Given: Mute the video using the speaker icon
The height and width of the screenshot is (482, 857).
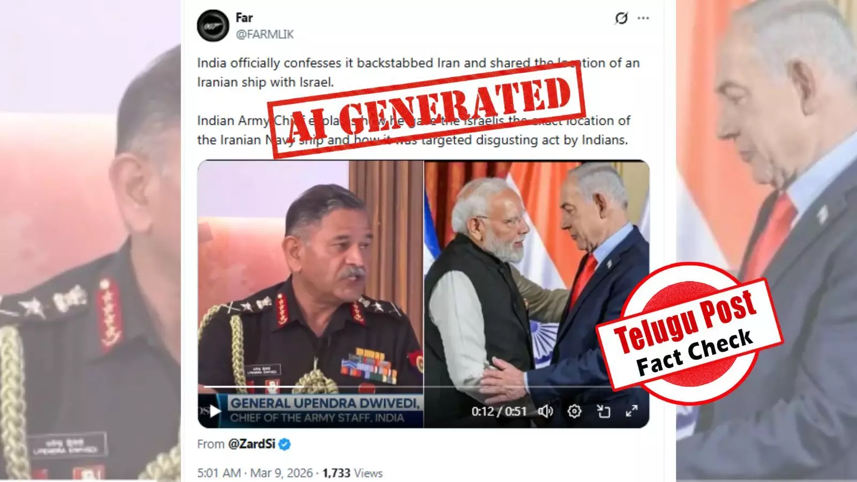Looking at the screenshot, I should coord(545,411).
